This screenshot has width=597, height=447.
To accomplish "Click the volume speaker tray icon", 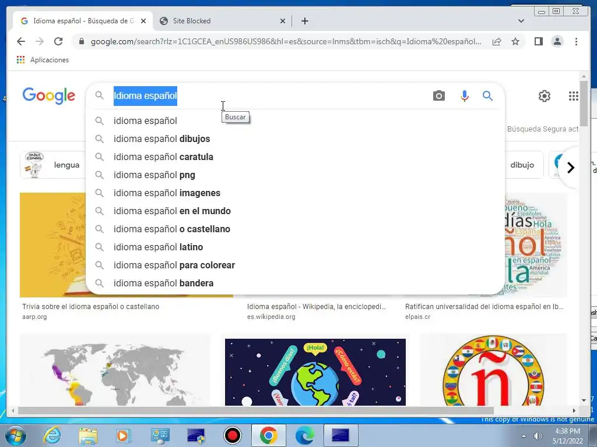I will coord(538,436).
